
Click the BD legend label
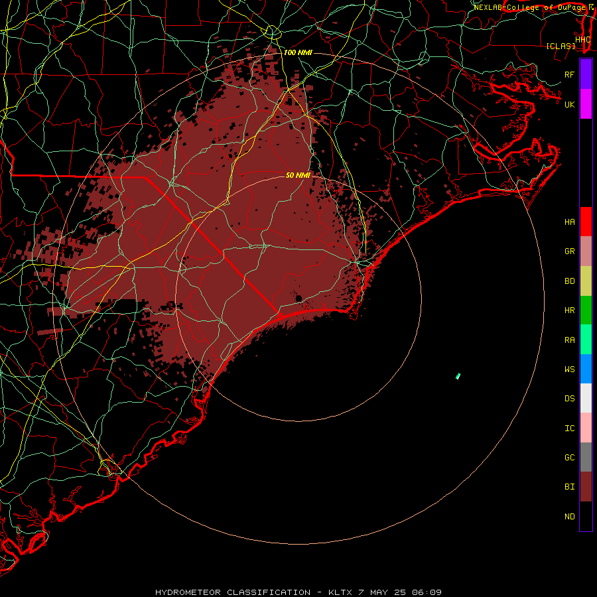(569, 281)
